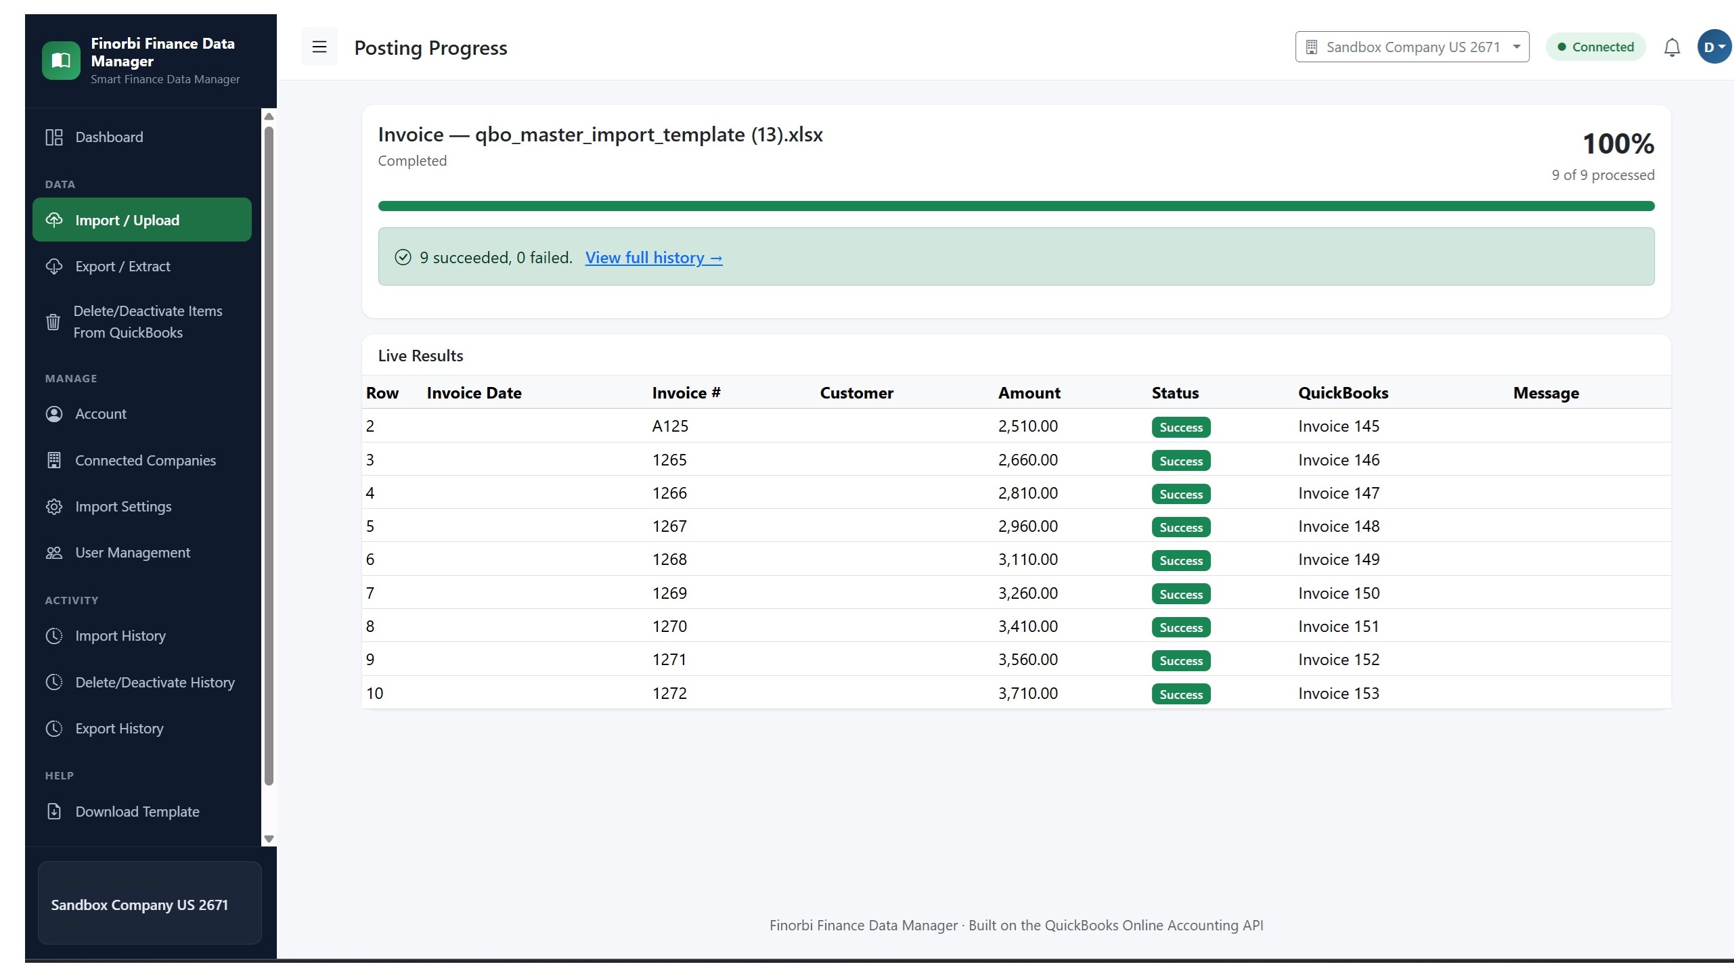This screenshot has width=1734, height=977.
Task: Click the Invoice 153 QuickBooks cell
Action: [x=1338, y=694]
